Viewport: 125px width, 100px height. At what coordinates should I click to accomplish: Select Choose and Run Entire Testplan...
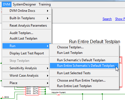coord(84,80)
